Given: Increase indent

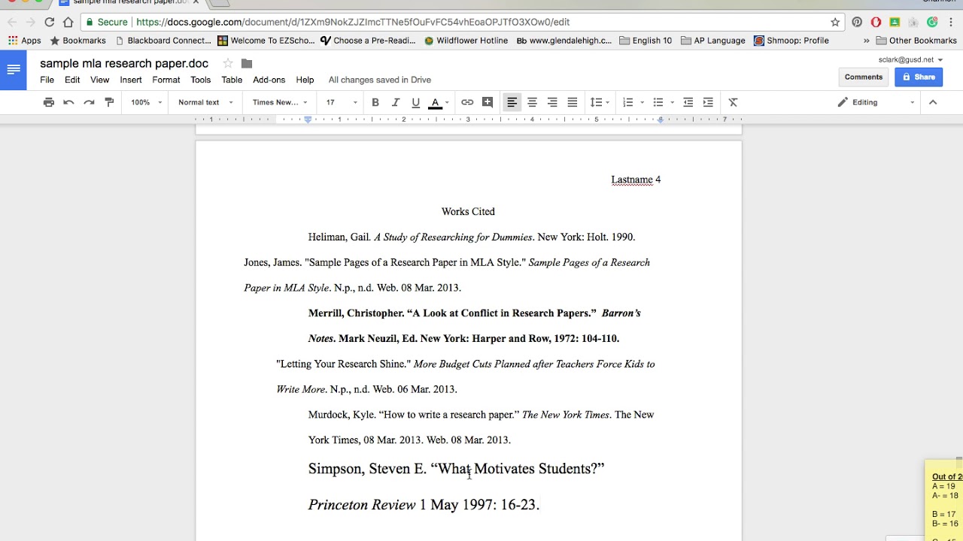Looking at the screenshot, I should (708, 102).
